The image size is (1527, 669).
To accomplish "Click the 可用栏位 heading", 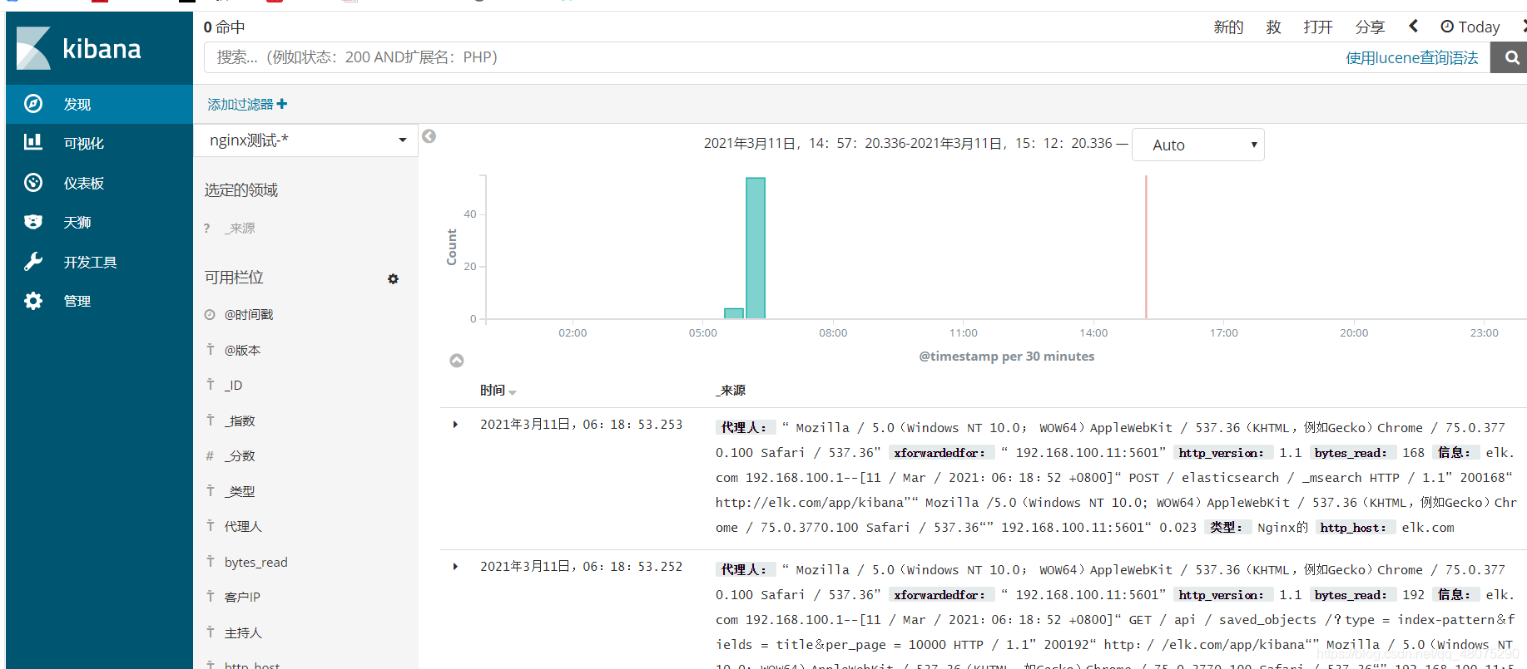I will point(234,277).
